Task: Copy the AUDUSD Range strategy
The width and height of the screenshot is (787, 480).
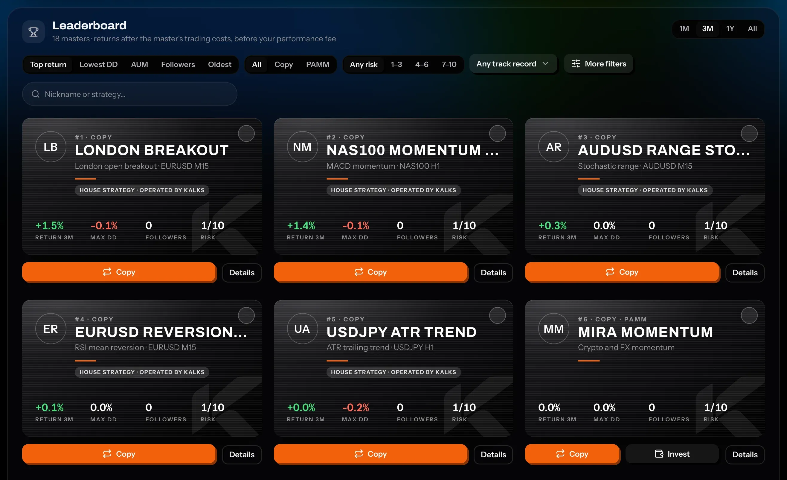Action: pyautogui.click(x=622, y=272)
